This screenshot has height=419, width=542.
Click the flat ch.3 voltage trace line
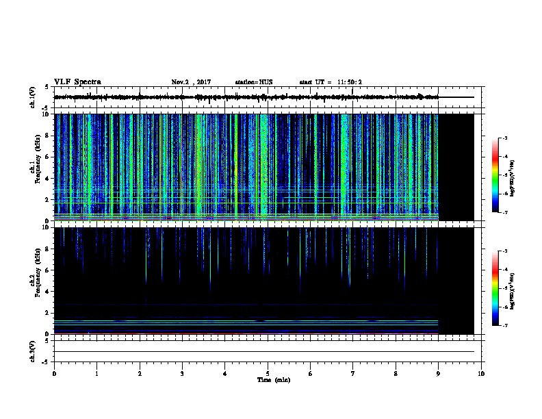[x=264, y=352]
